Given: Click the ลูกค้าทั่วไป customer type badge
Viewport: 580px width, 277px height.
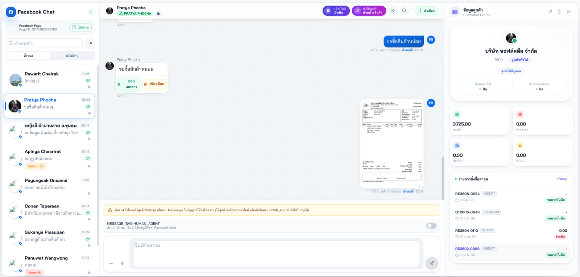Looking at the screenshot, I should pyautogui.click(x=519, y=60).
